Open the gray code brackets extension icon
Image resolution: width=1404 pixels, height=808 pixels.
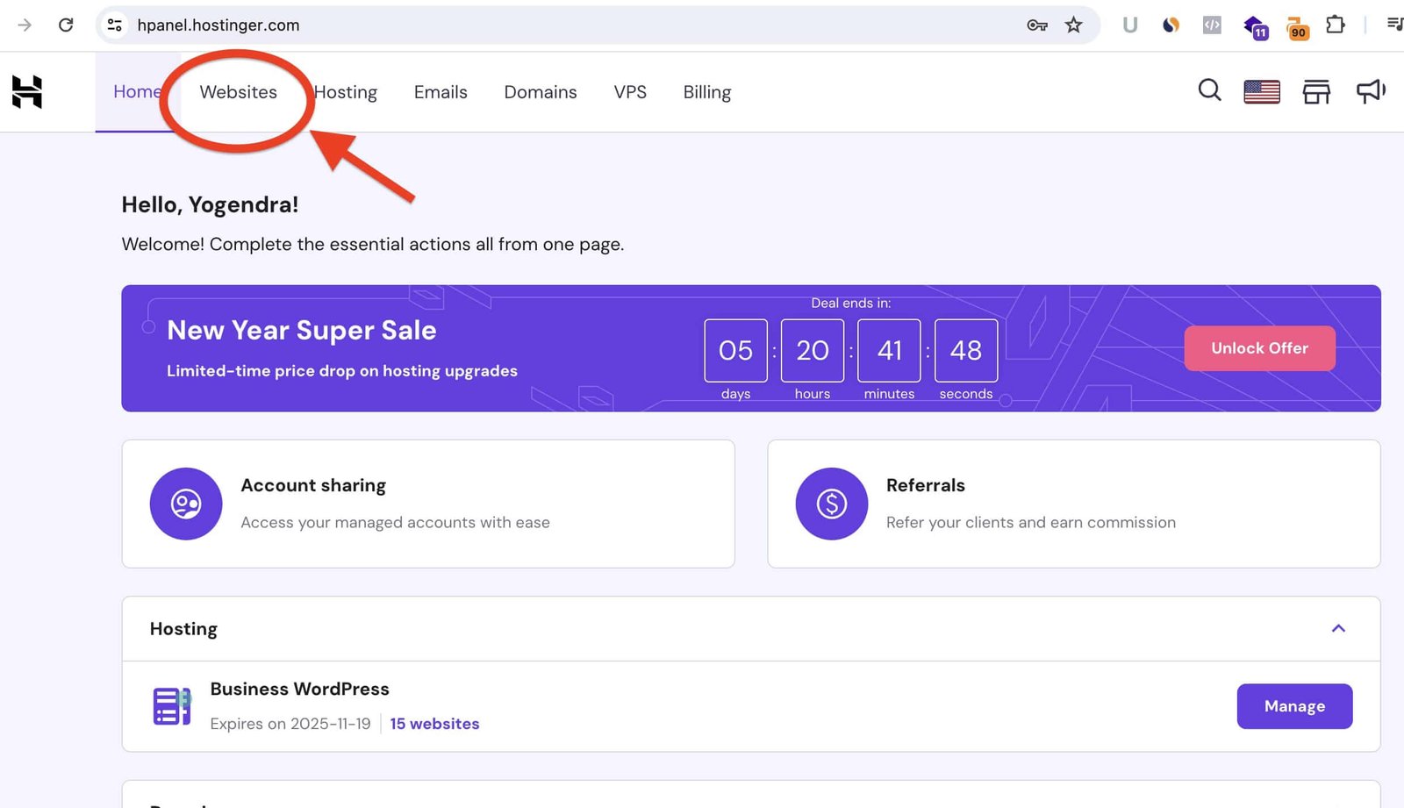(1212, 25)
